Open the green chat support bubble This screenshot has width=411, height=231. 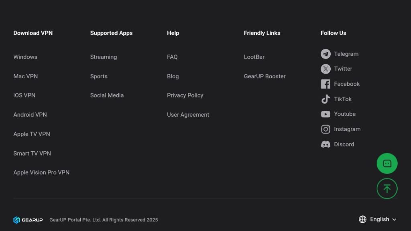[x=387, y=164]
